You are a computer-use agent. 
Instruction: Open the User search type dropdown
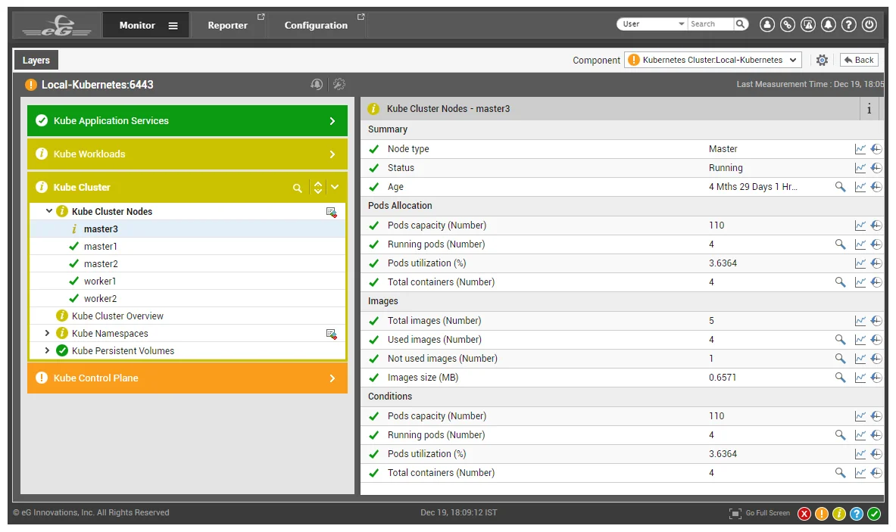click(x=652, y=24)
